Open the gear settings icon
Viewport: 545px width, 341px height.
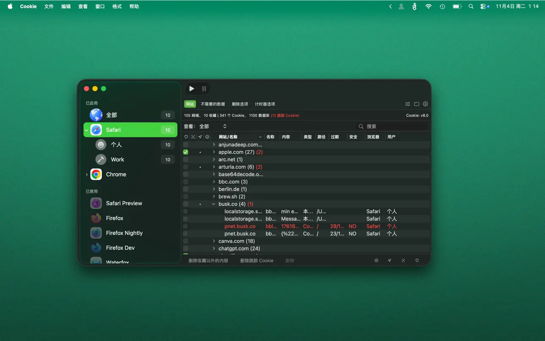point(425,104)
